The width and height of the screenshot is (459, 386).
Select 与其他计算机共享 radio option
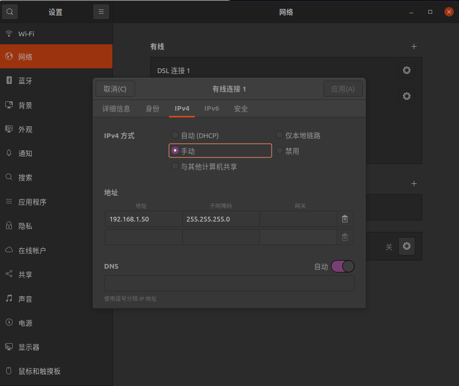tap(204, 166)
